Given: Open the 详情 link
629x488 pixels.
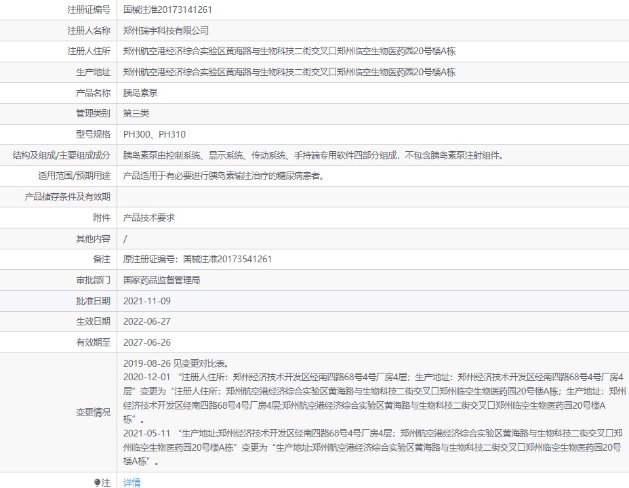Looking at the screenshot, I should pos(131,483).
